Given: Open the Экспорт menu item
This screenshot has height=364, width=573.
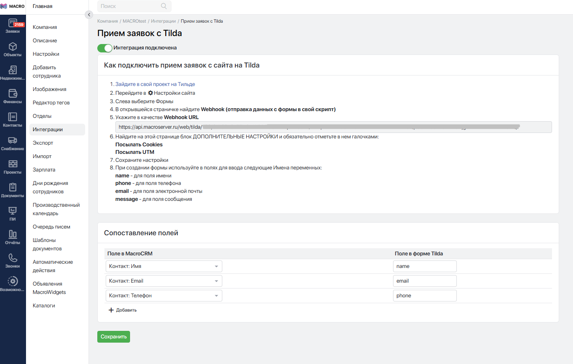Looking at the screenshot, I should coord(43,143).
